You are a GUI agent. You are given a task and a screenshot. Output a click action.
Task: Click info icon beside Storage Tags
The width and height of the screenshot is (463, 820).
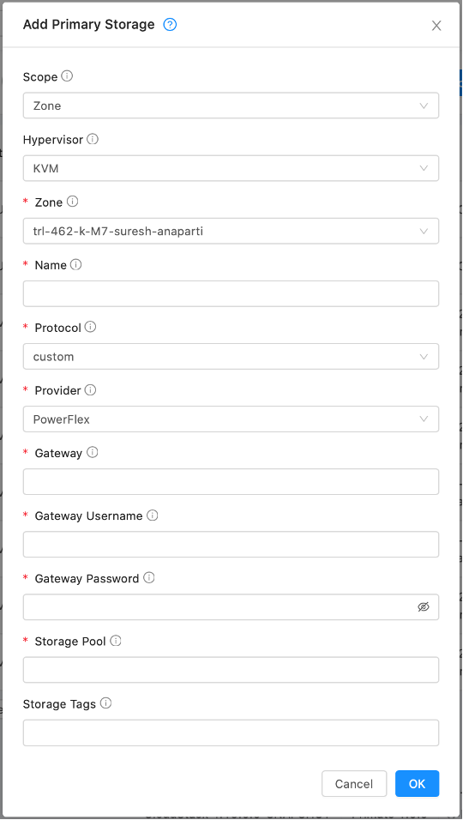[x=105, y=703]
